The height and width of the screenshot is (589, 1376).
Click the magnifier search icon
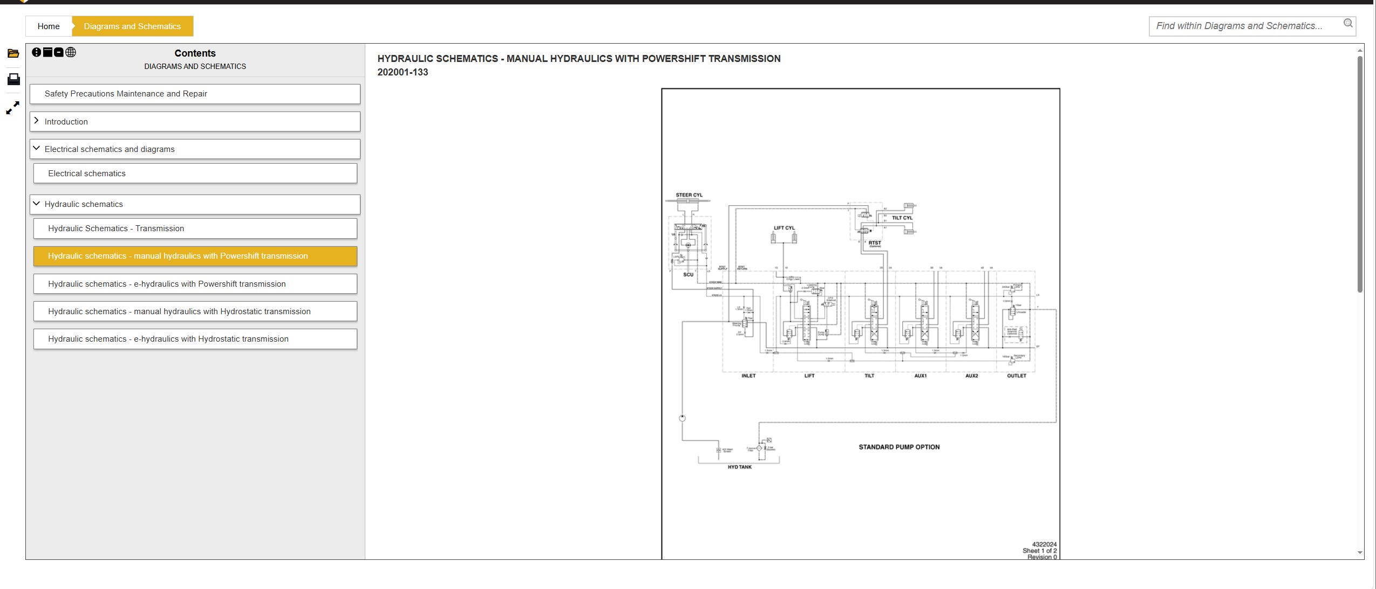tap(1347, 23)
